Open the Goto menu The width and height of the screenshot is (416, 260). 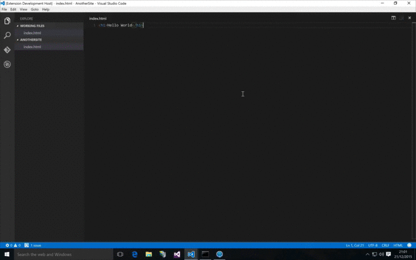[x=35, y=9]
